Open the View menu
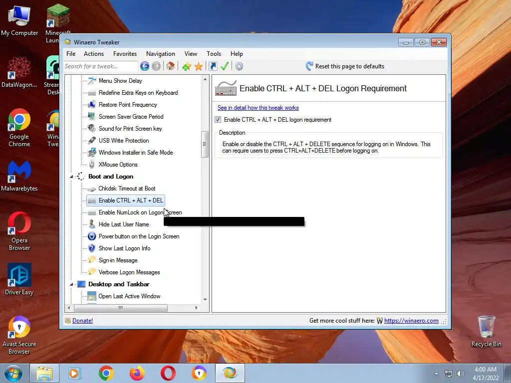511x383 pixels. tap(191, 54)
